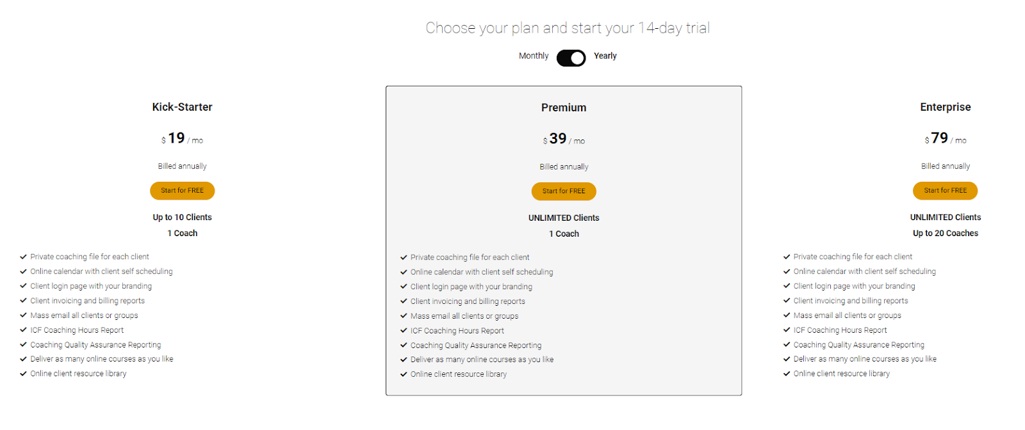The width and height of the screenshot is (1025, 430).
Task: Click checkmark beside Kick-Starter online courses item
Action: coord(23,359)
